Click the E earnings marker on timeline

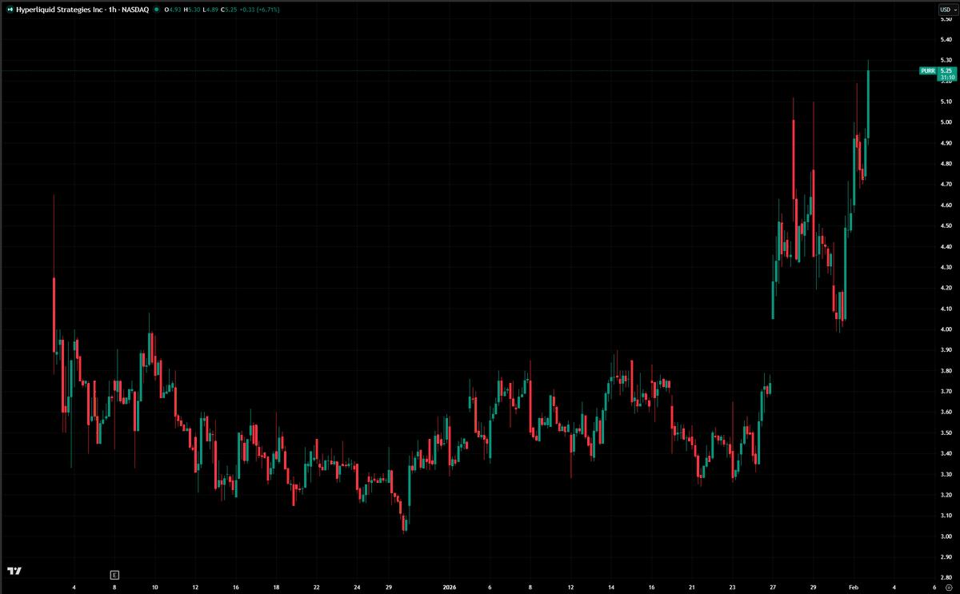point(114,574)
